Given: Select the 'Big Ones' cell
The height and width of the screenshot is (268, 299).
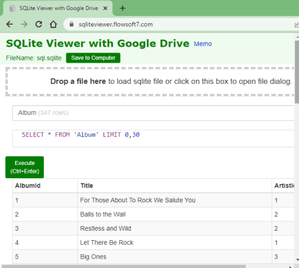Looking at the screenshot, I should tap(175, 257).
